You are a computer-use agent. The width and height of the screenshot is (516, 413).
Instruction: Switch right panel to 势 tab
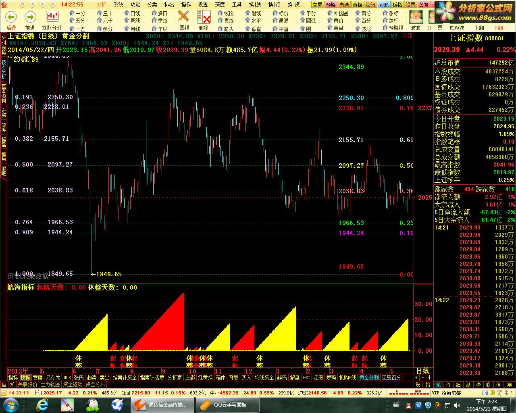(x=479, y=385)
